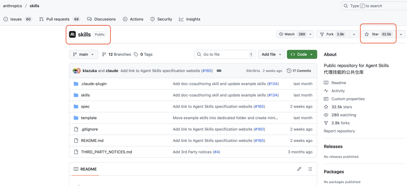View the 280 watching link
The image size is (407, 186).
coord(340,115)
